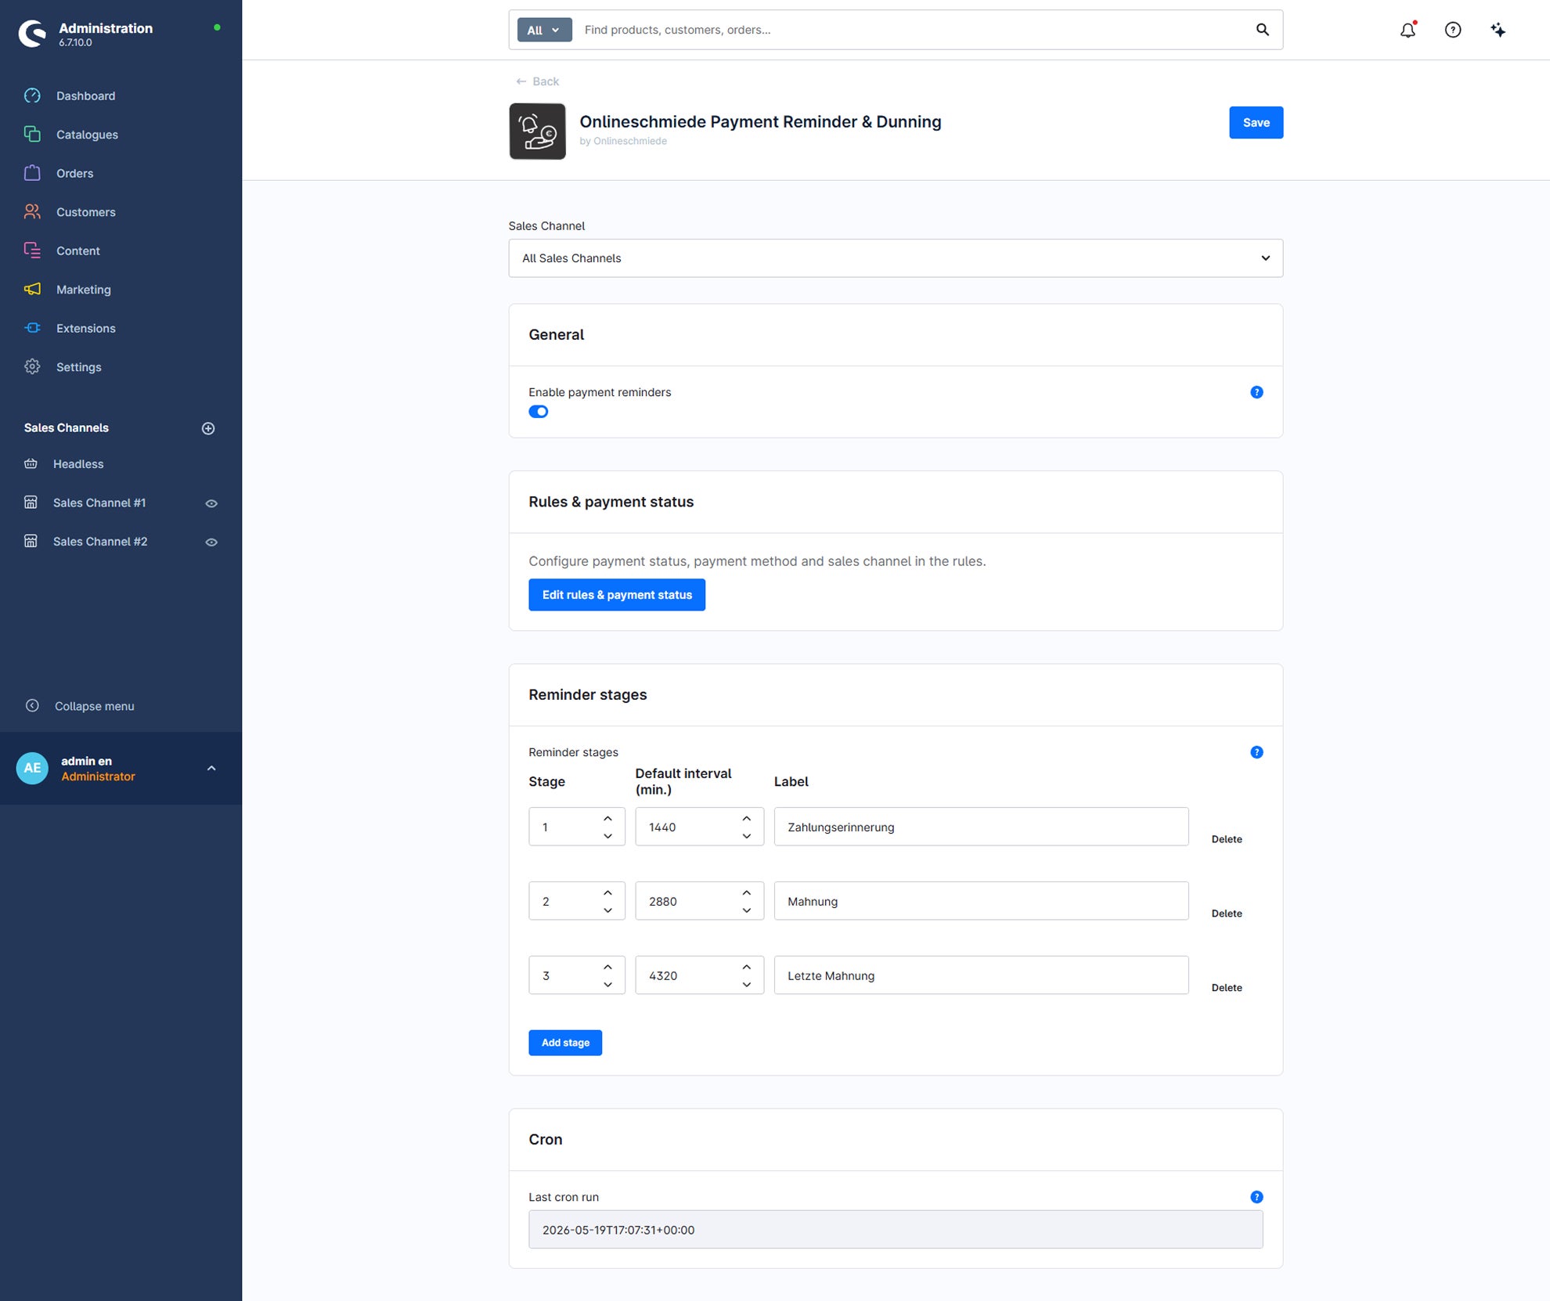Viewport: 1550px width, 1301px height.
Task: Click the Last cron run field
Action: click(896, 1230)
